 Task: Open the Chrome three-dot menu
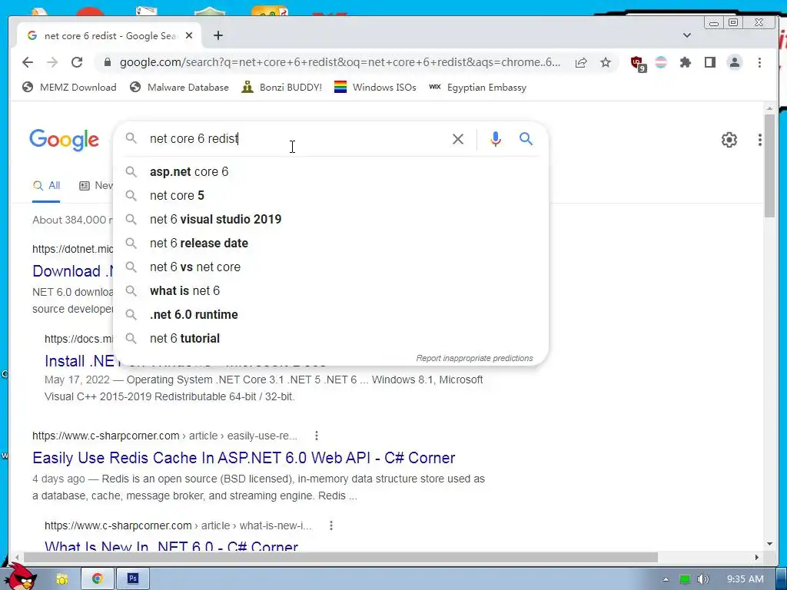759,62
